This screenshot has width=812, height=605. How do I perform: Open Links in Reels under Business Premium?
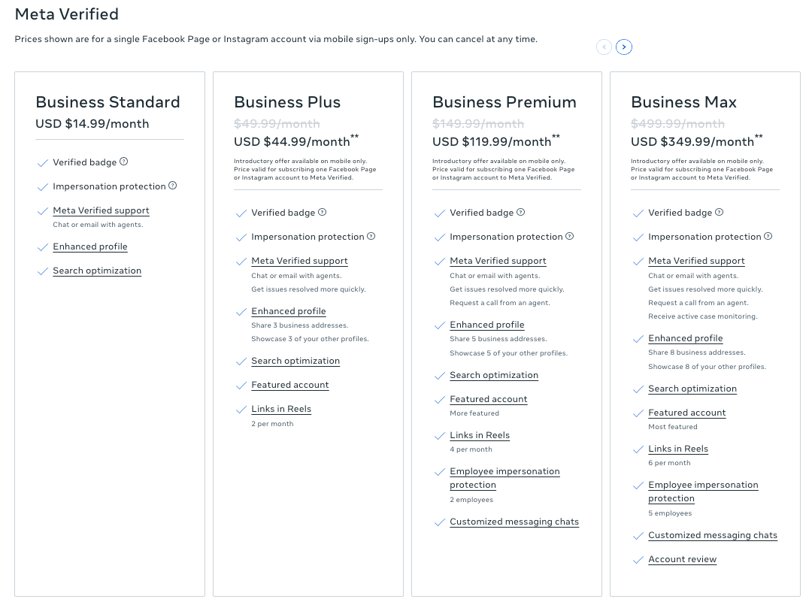click(x=480, y=435)
